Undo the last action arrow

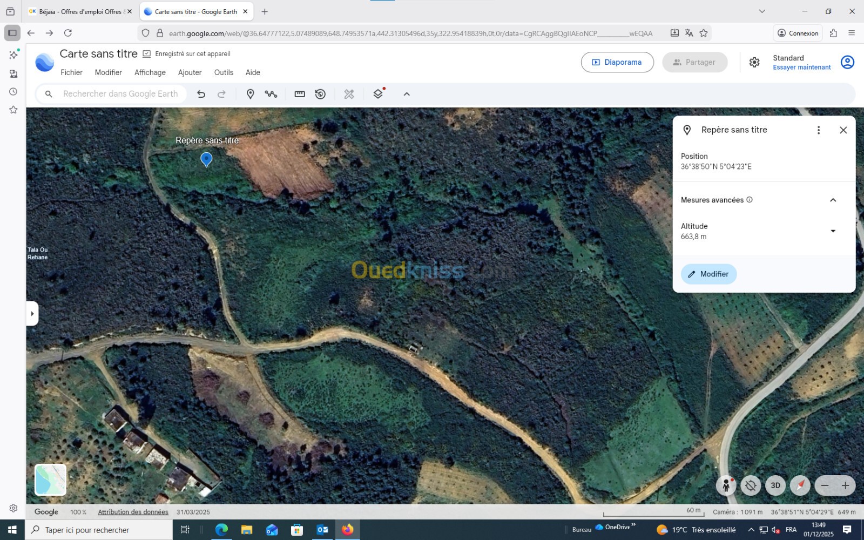(x=201, y=94)
